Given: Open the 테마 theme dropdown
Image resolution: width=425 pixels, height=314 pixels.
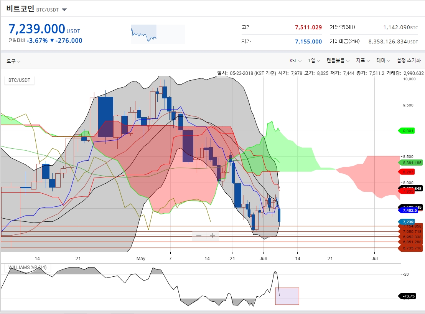Looking at the screenshot, I should [x=383, y=61].
